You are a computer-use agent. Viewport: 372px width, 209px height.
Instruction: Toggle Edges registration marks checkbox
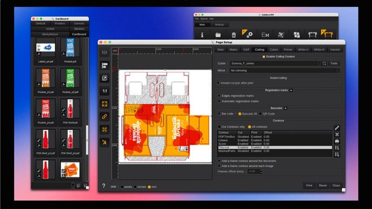(x=219, y=96)
